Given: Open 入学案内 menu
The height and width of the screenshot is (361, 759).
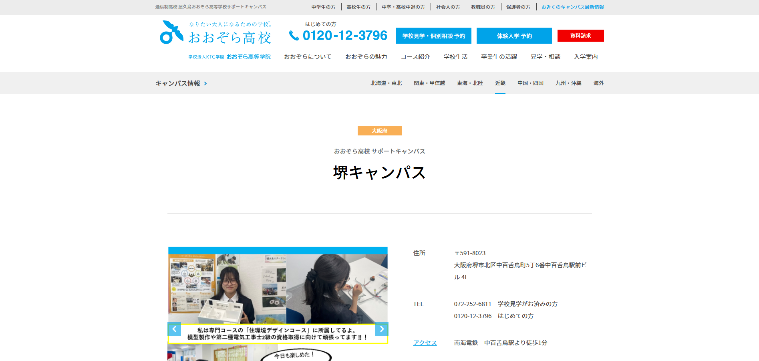Looking at the screenshot, I should pos(586,57).
